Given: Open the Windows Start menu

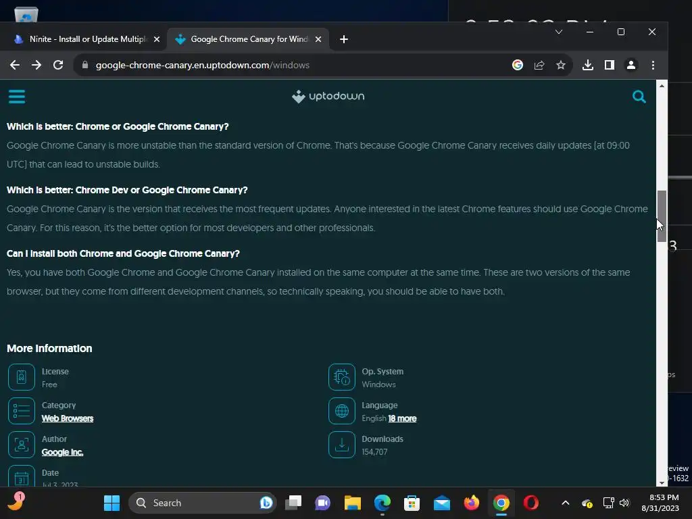Looking at the screenshot, I should pos(112,503).
